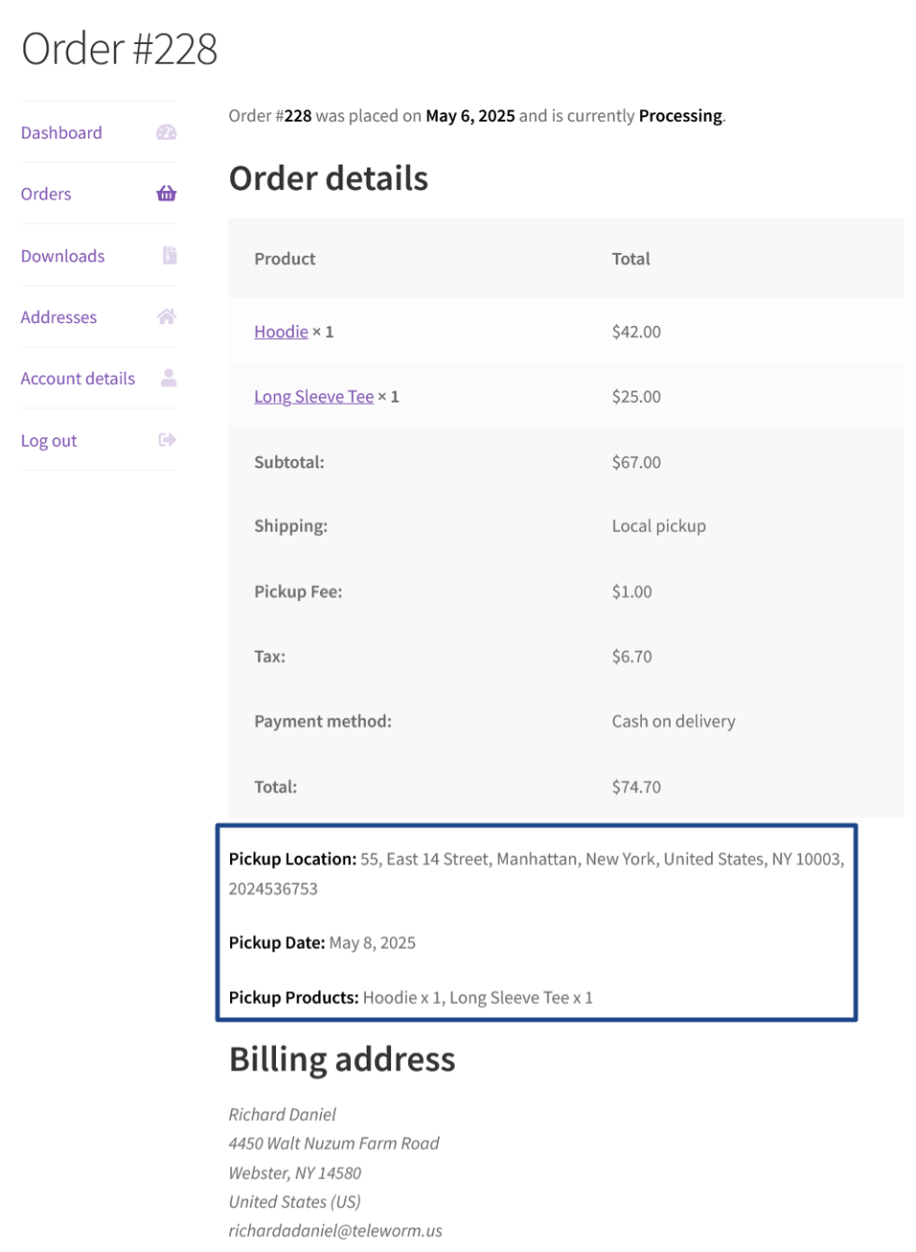Click the Order #228 page title
The image size is (916, 1252).
click(120, 49)
